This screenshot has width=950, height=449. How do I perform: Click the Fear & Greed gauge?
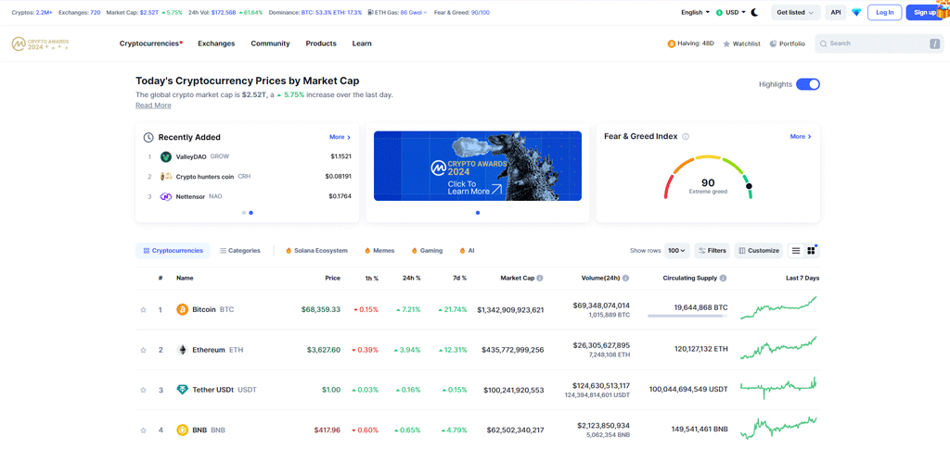click(708, 177)
